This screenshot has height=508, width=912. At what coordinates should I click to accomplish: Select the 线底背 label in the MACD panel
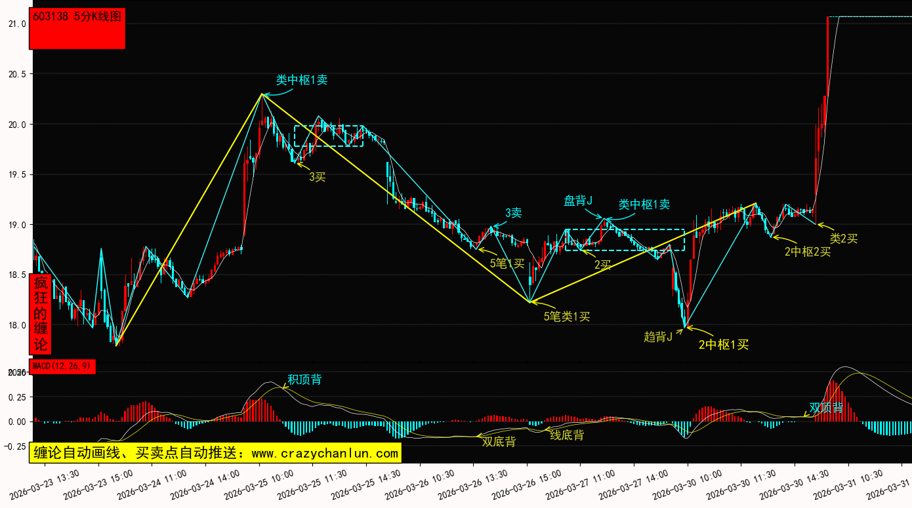[x=566, y=435]
